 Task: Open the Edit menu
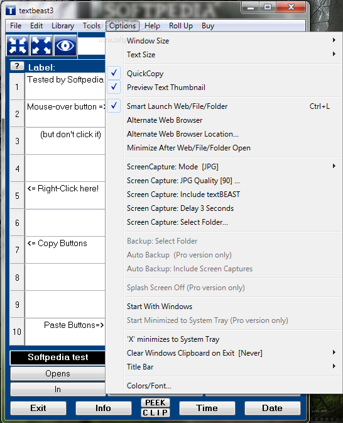36,26
